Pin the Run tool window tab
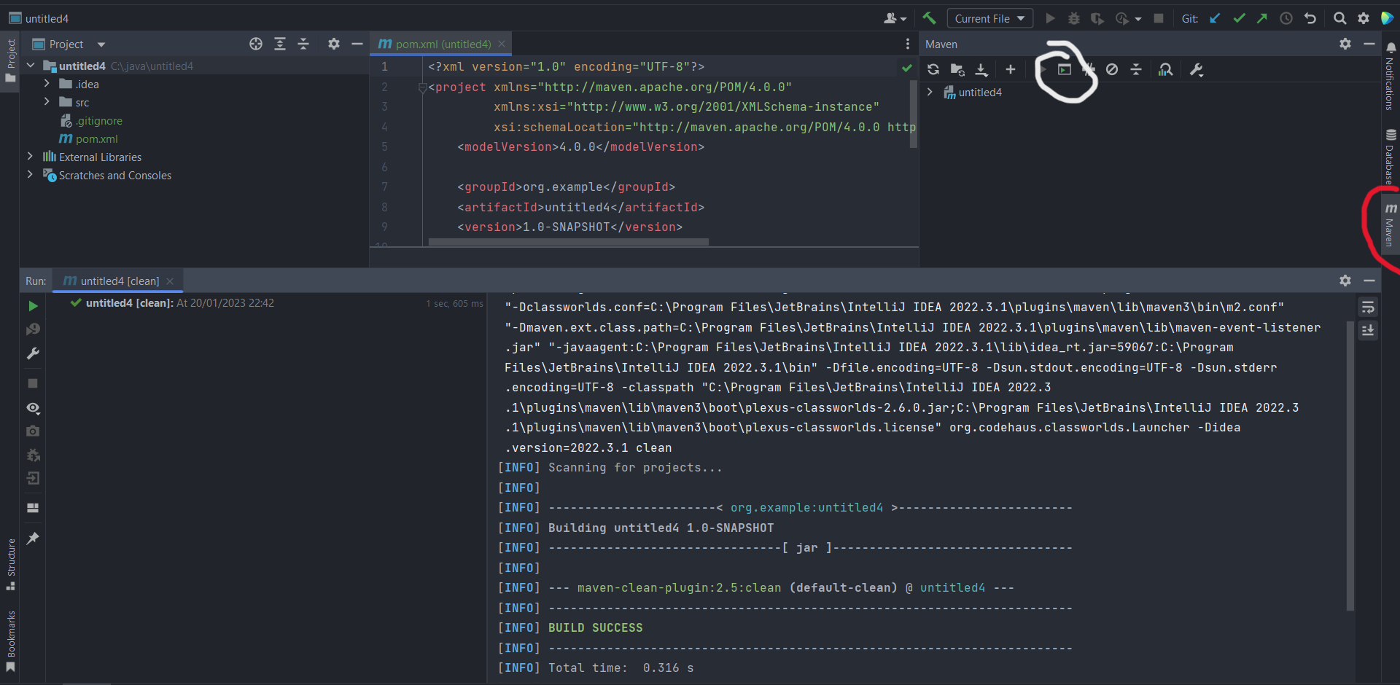The width and height of the screenshot is (1400, 685). (33, 539)
